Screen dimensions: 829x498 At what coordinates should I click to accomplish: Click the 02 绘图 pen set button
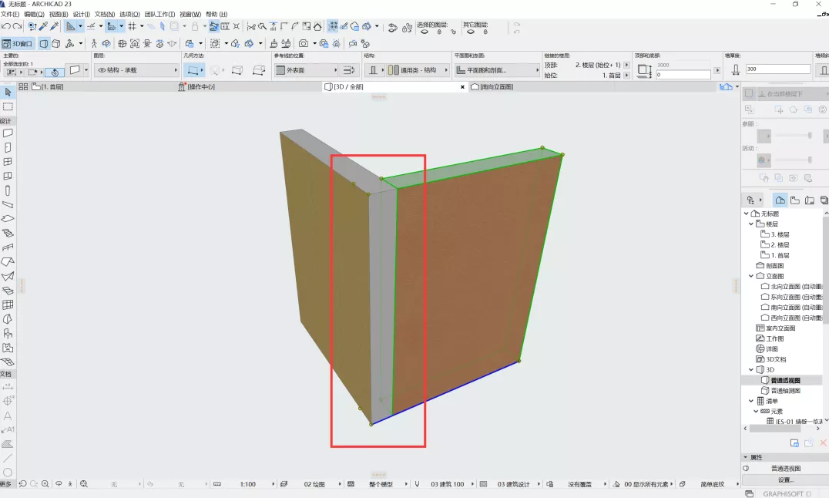click(314, 484)
